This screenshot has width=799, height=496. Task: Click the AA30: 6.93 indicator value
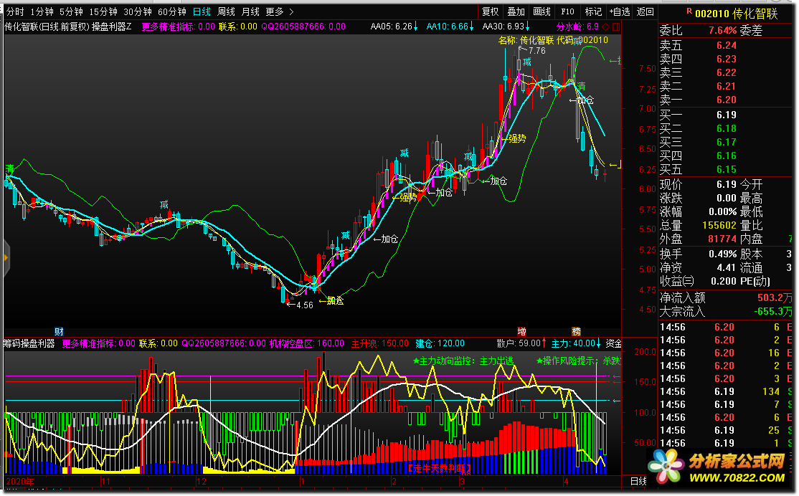[x=506, y=27]
